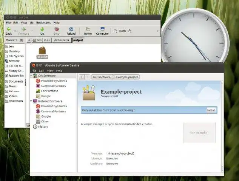Open Forward history dropdown arrow

coord(32,31)
